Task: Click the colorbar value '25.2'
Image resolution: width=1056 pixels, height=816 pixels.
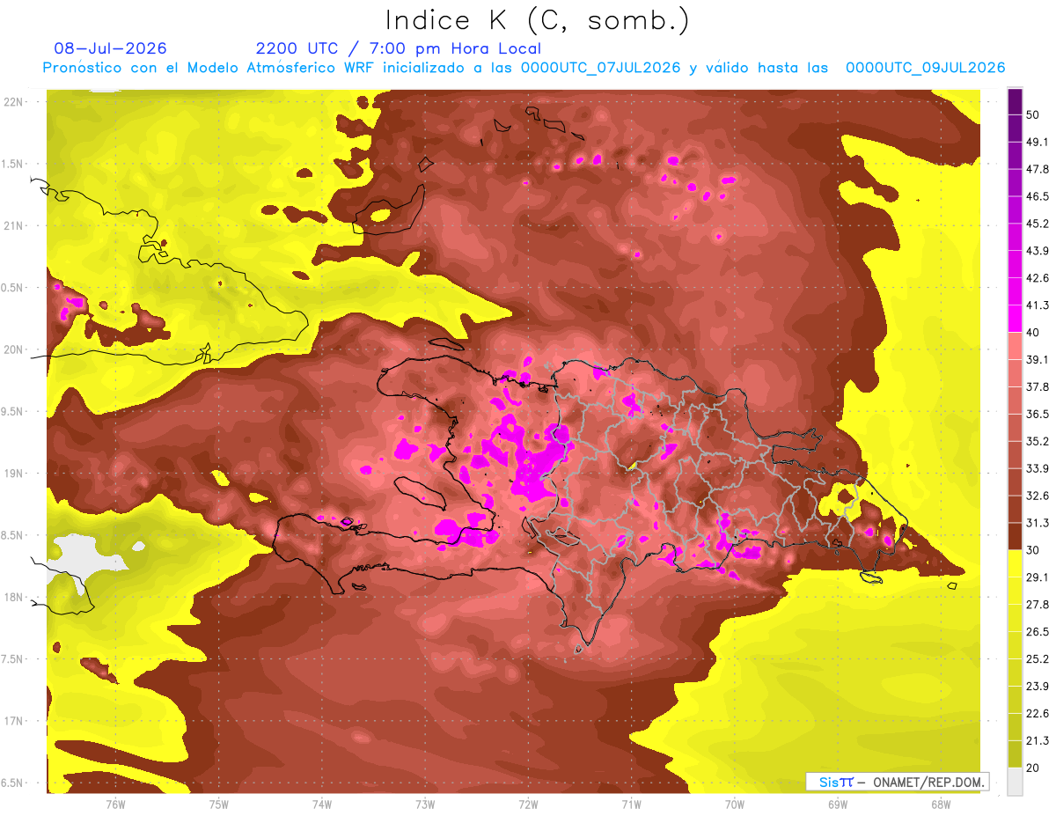Action: (x=1037, y=658)
